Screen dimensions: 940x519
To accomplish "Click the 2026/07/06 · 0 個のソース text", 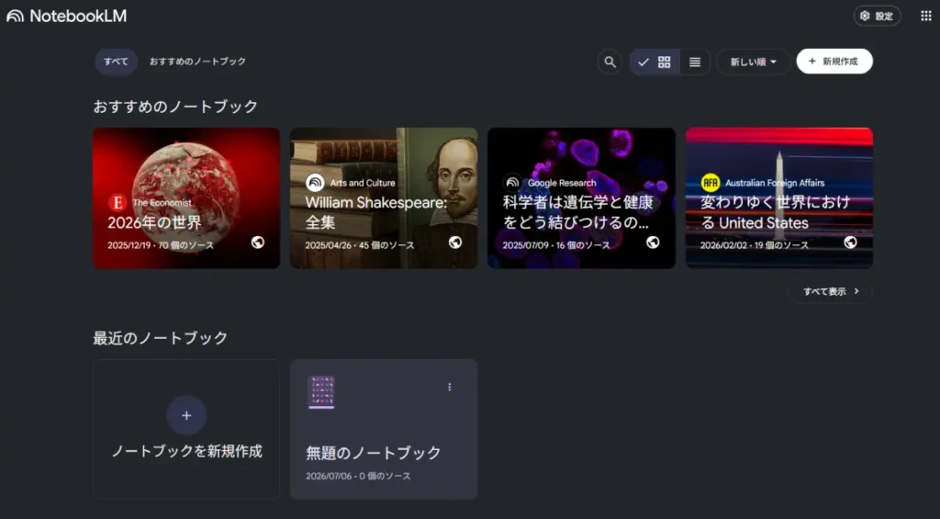I will tap(358, 476).
